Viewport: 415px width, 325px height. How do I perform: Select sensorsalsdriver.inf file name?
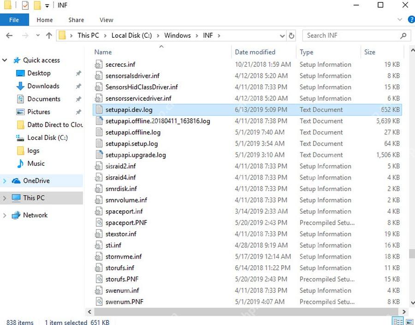point(133,76)
